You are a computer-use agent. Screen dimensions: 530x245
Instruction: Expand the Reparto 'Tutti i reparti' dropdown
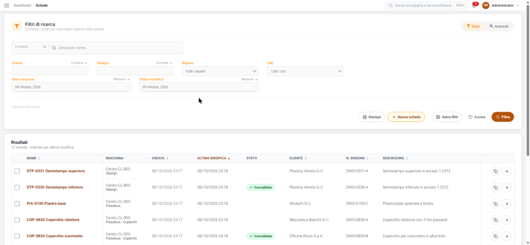click(220, 71)
